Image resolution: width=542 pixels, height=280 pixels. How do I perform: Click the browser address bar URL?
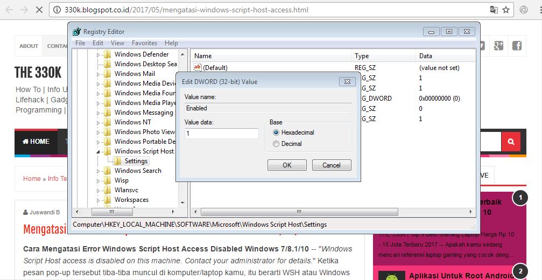pyautogui.click(x=186, y=10)
